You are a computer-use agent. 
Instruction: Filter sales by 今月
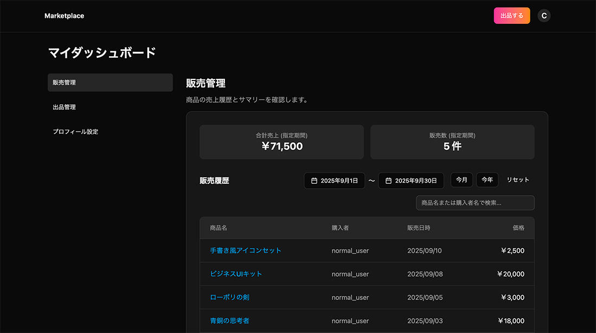click(462, 180)
